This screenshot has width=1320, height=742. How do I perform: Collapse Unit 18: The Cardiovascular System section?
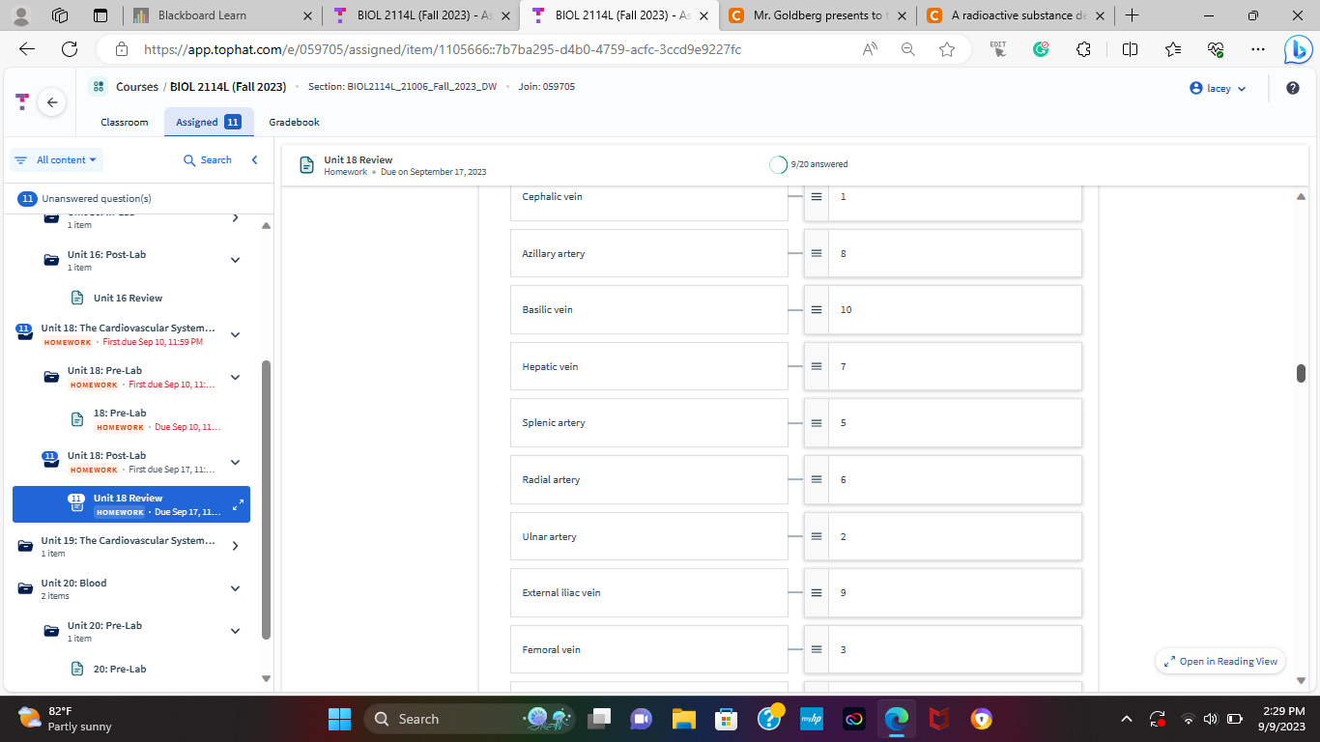tap(235, 334)
